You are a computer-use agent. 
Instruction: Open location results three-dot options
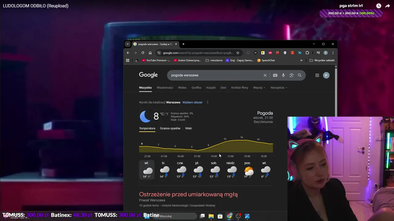[207, 102]
